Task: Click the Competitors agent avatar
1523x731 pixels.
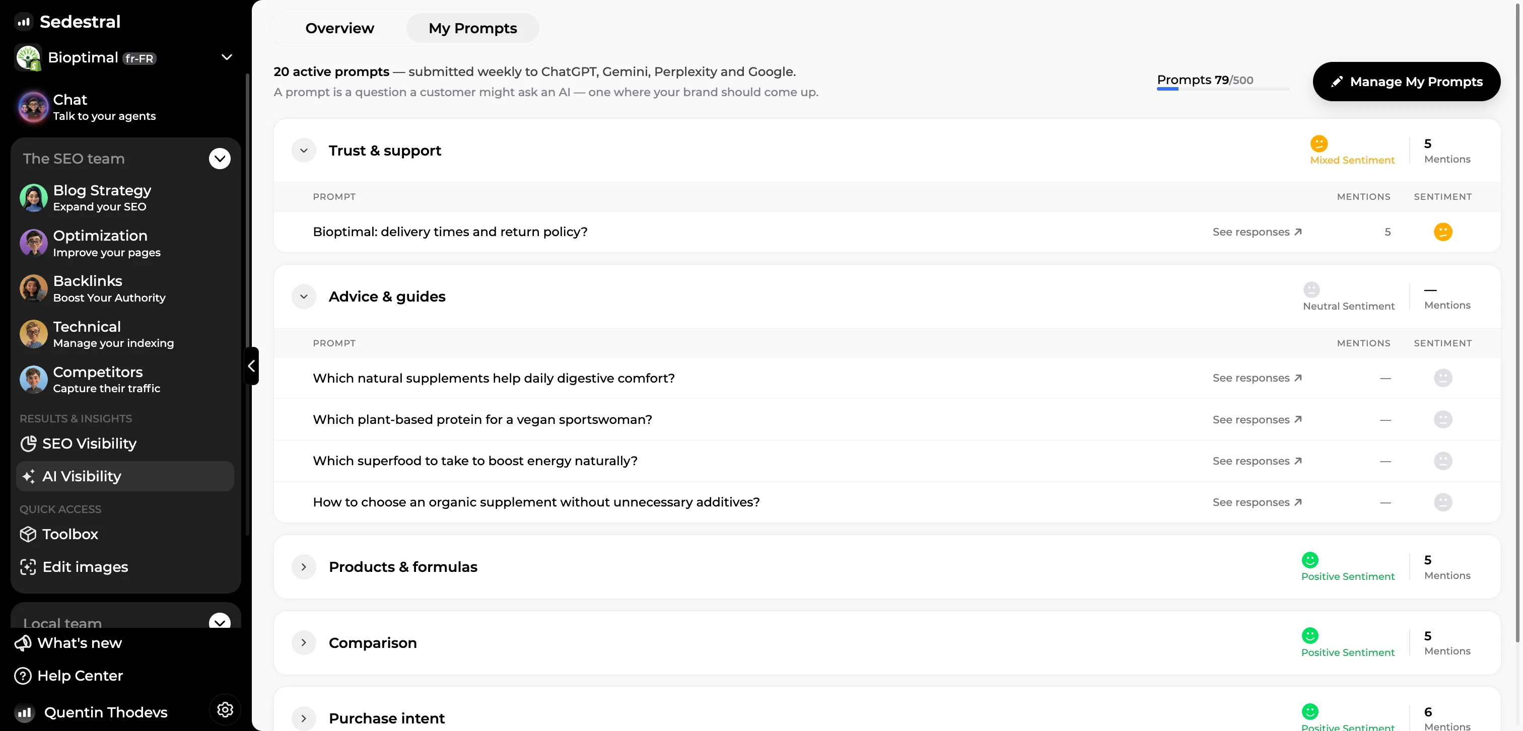Action: point(34,380)
